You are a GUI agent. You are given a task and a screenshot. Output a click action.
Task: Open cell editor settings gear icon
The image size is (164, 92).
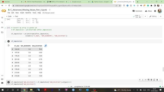[151, 80]
